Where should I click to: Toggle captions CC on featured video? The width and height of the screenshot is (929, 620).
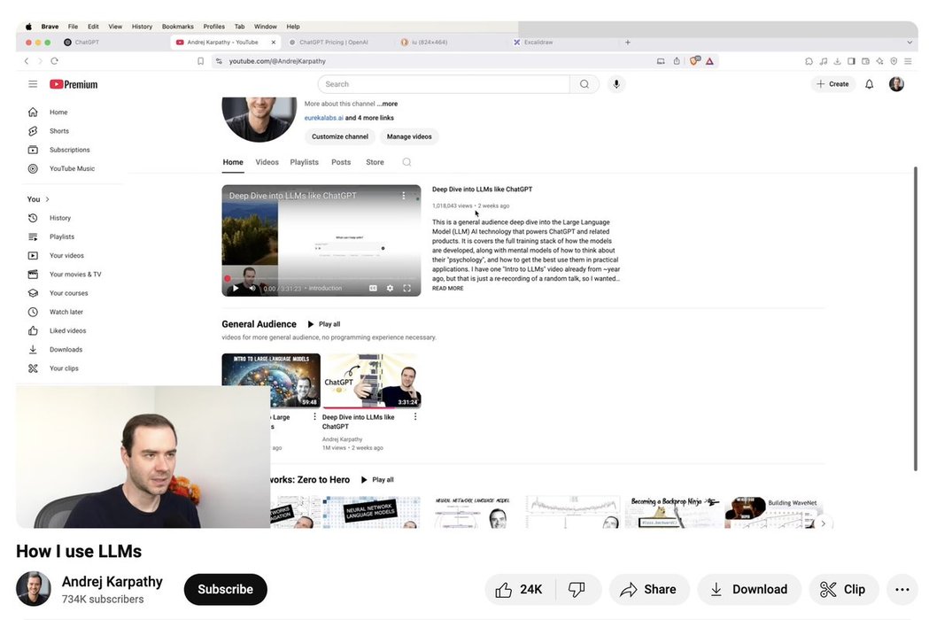click(373, 288)
